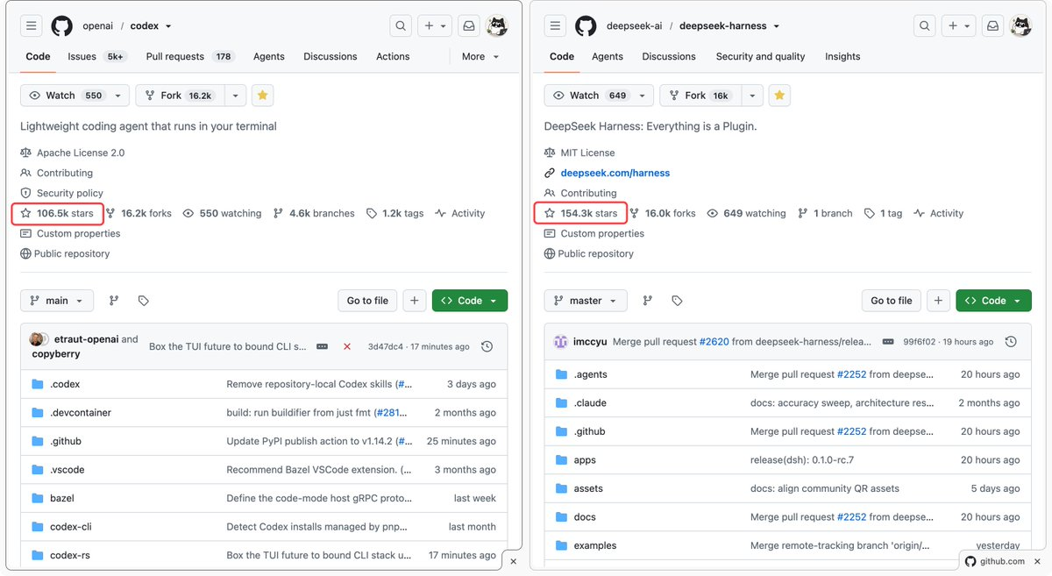The height and width of the screenshot is (576, 1052).
Task: Open green Code dropdown in deepseek-harness window
Action: tap(993, 301)
